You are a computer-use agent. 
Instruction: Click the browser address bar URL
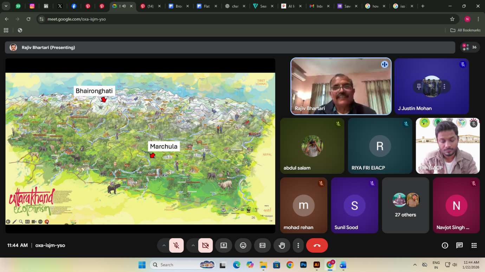77,19
